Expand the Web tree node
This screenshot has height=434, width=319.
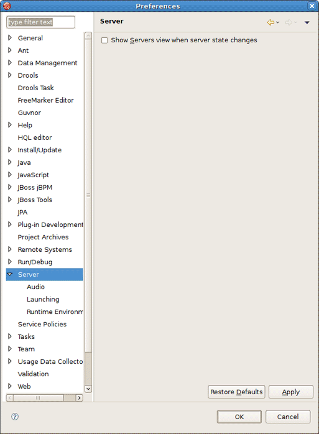pos(10,386)
